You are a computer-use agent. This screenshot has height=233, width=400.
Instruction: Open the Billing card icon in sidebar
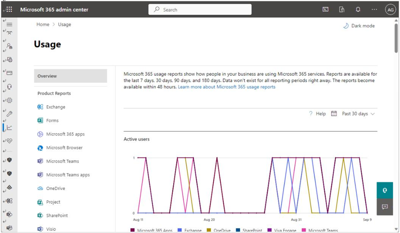coord(10,73)
